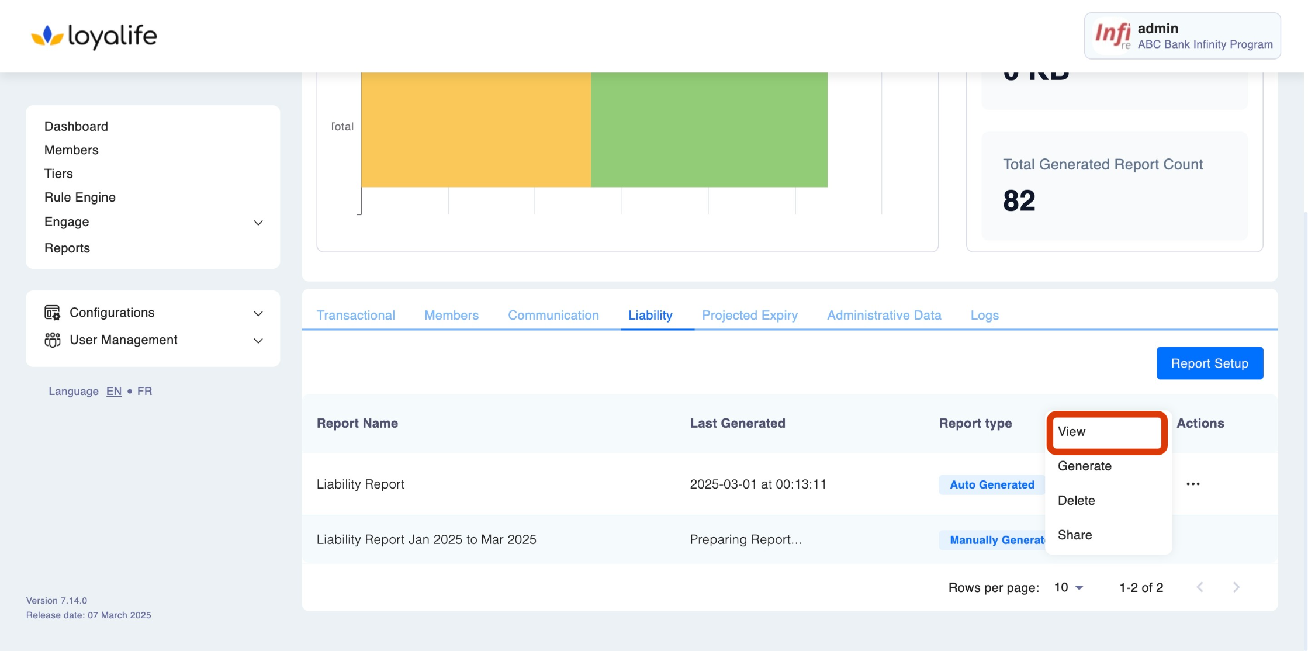Go to the previous page arrow
This screenshot has height=651, width=1308.
[1200, 587]
